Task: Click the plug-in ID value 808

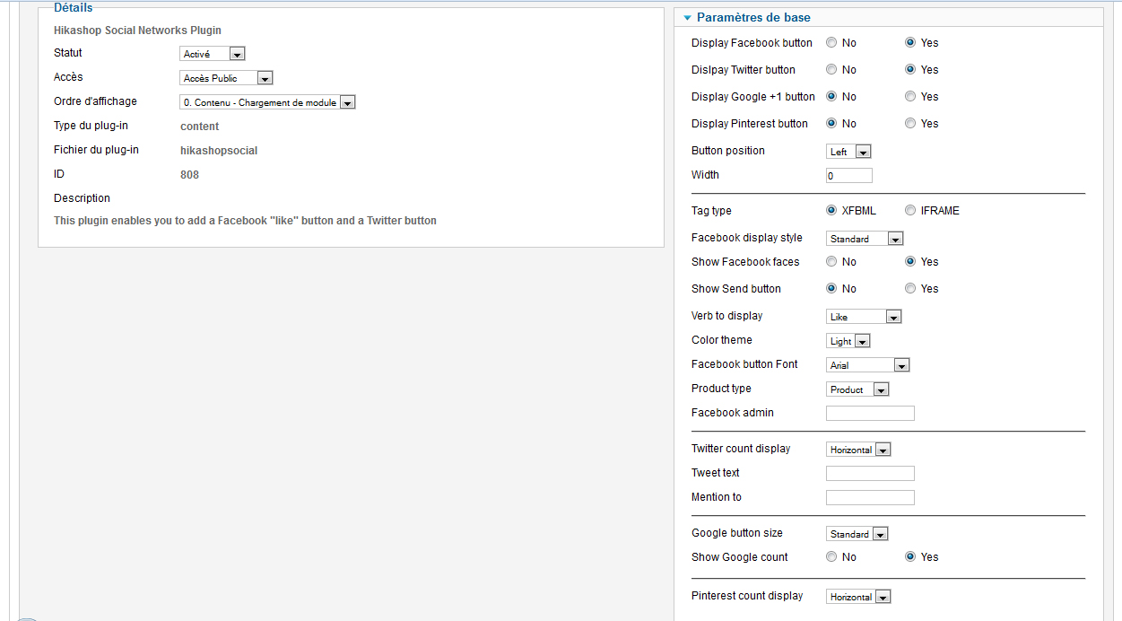Action: click(x=189, y=175)
